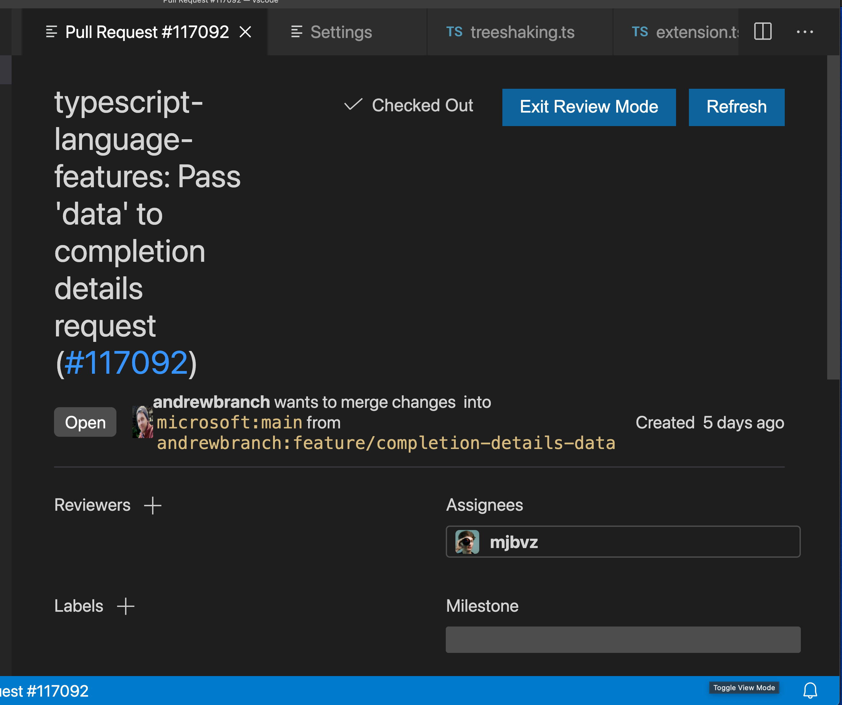
Task: Open the split editor icon
Action: tap(762, 32)
